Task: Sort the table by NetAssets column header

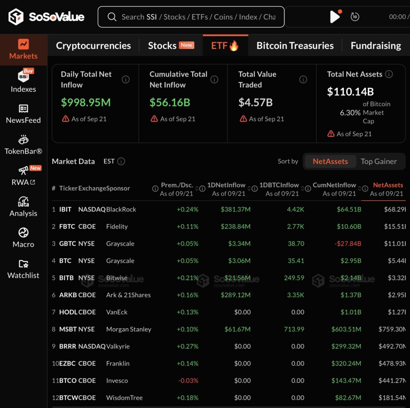Action: (388, 185)
